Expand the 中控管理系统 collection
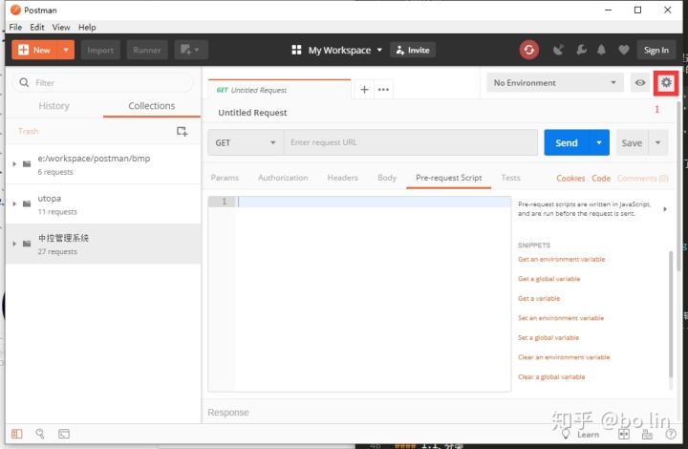The width and height of the screenshot is (688, 449). pos(14,244)
